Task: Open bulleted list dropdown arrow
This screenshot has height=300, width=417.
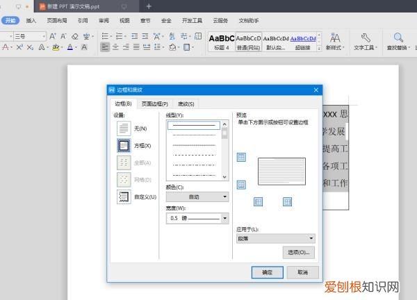Action: click(x=111, y=36)
